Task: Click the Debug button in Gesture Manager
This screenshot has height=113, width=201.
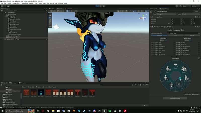Action: [x=192, y=35]
